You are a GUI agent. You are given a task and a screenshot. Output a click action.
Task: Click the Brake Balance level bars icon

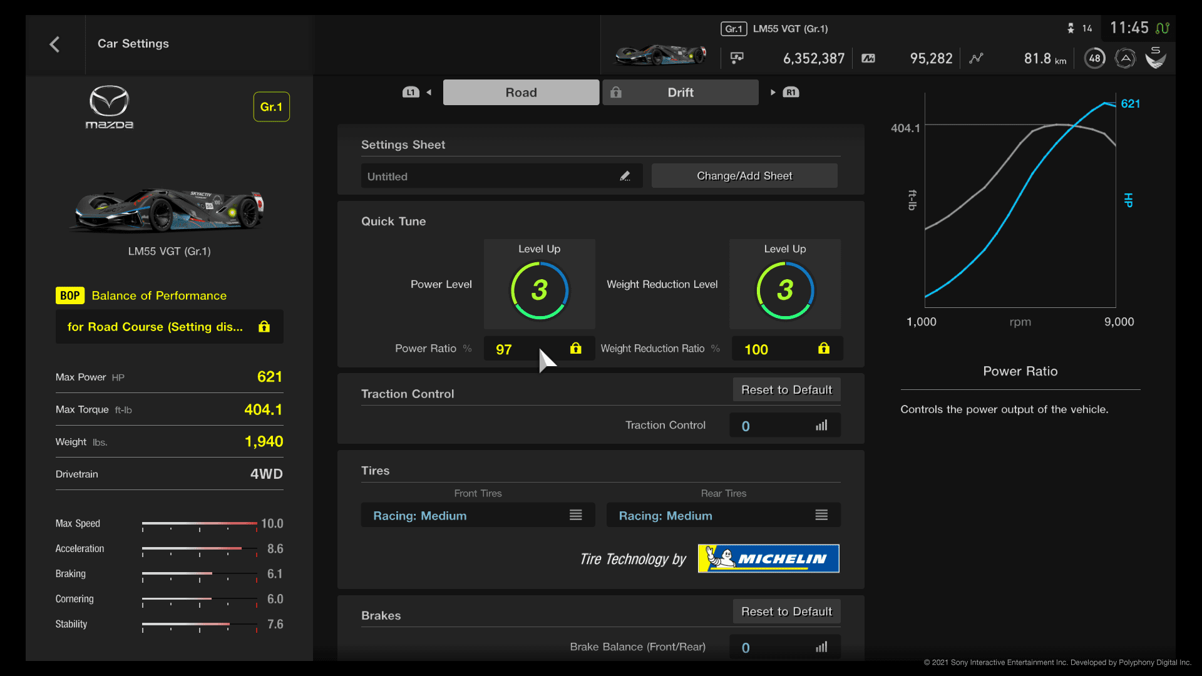[x=821, y=647]
